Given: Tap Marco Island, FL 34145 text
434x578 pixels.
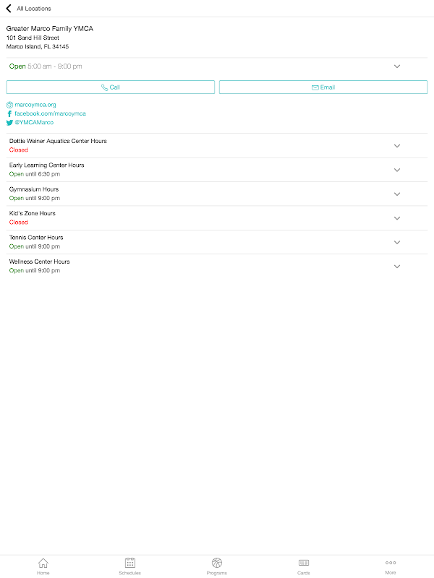Looking at the screenshot, I should [38, 47].
